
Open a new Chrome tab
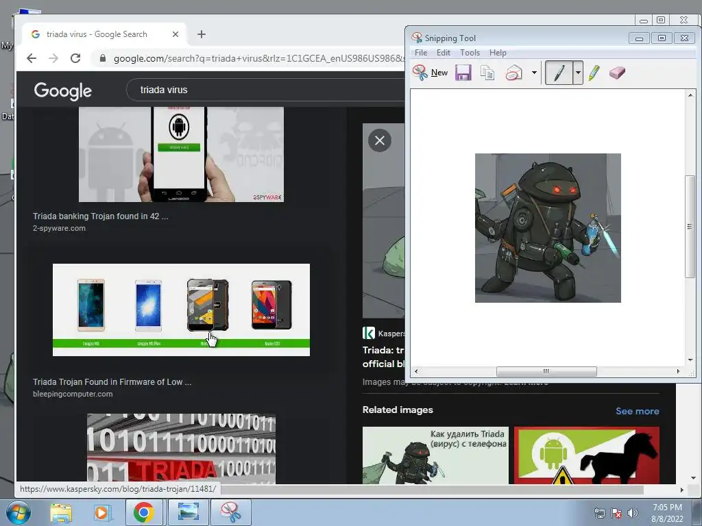tap(202, 34)
